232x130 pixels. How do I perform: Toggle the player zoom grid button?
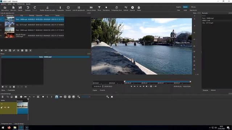pyautogui.click(x=151, y=86)
